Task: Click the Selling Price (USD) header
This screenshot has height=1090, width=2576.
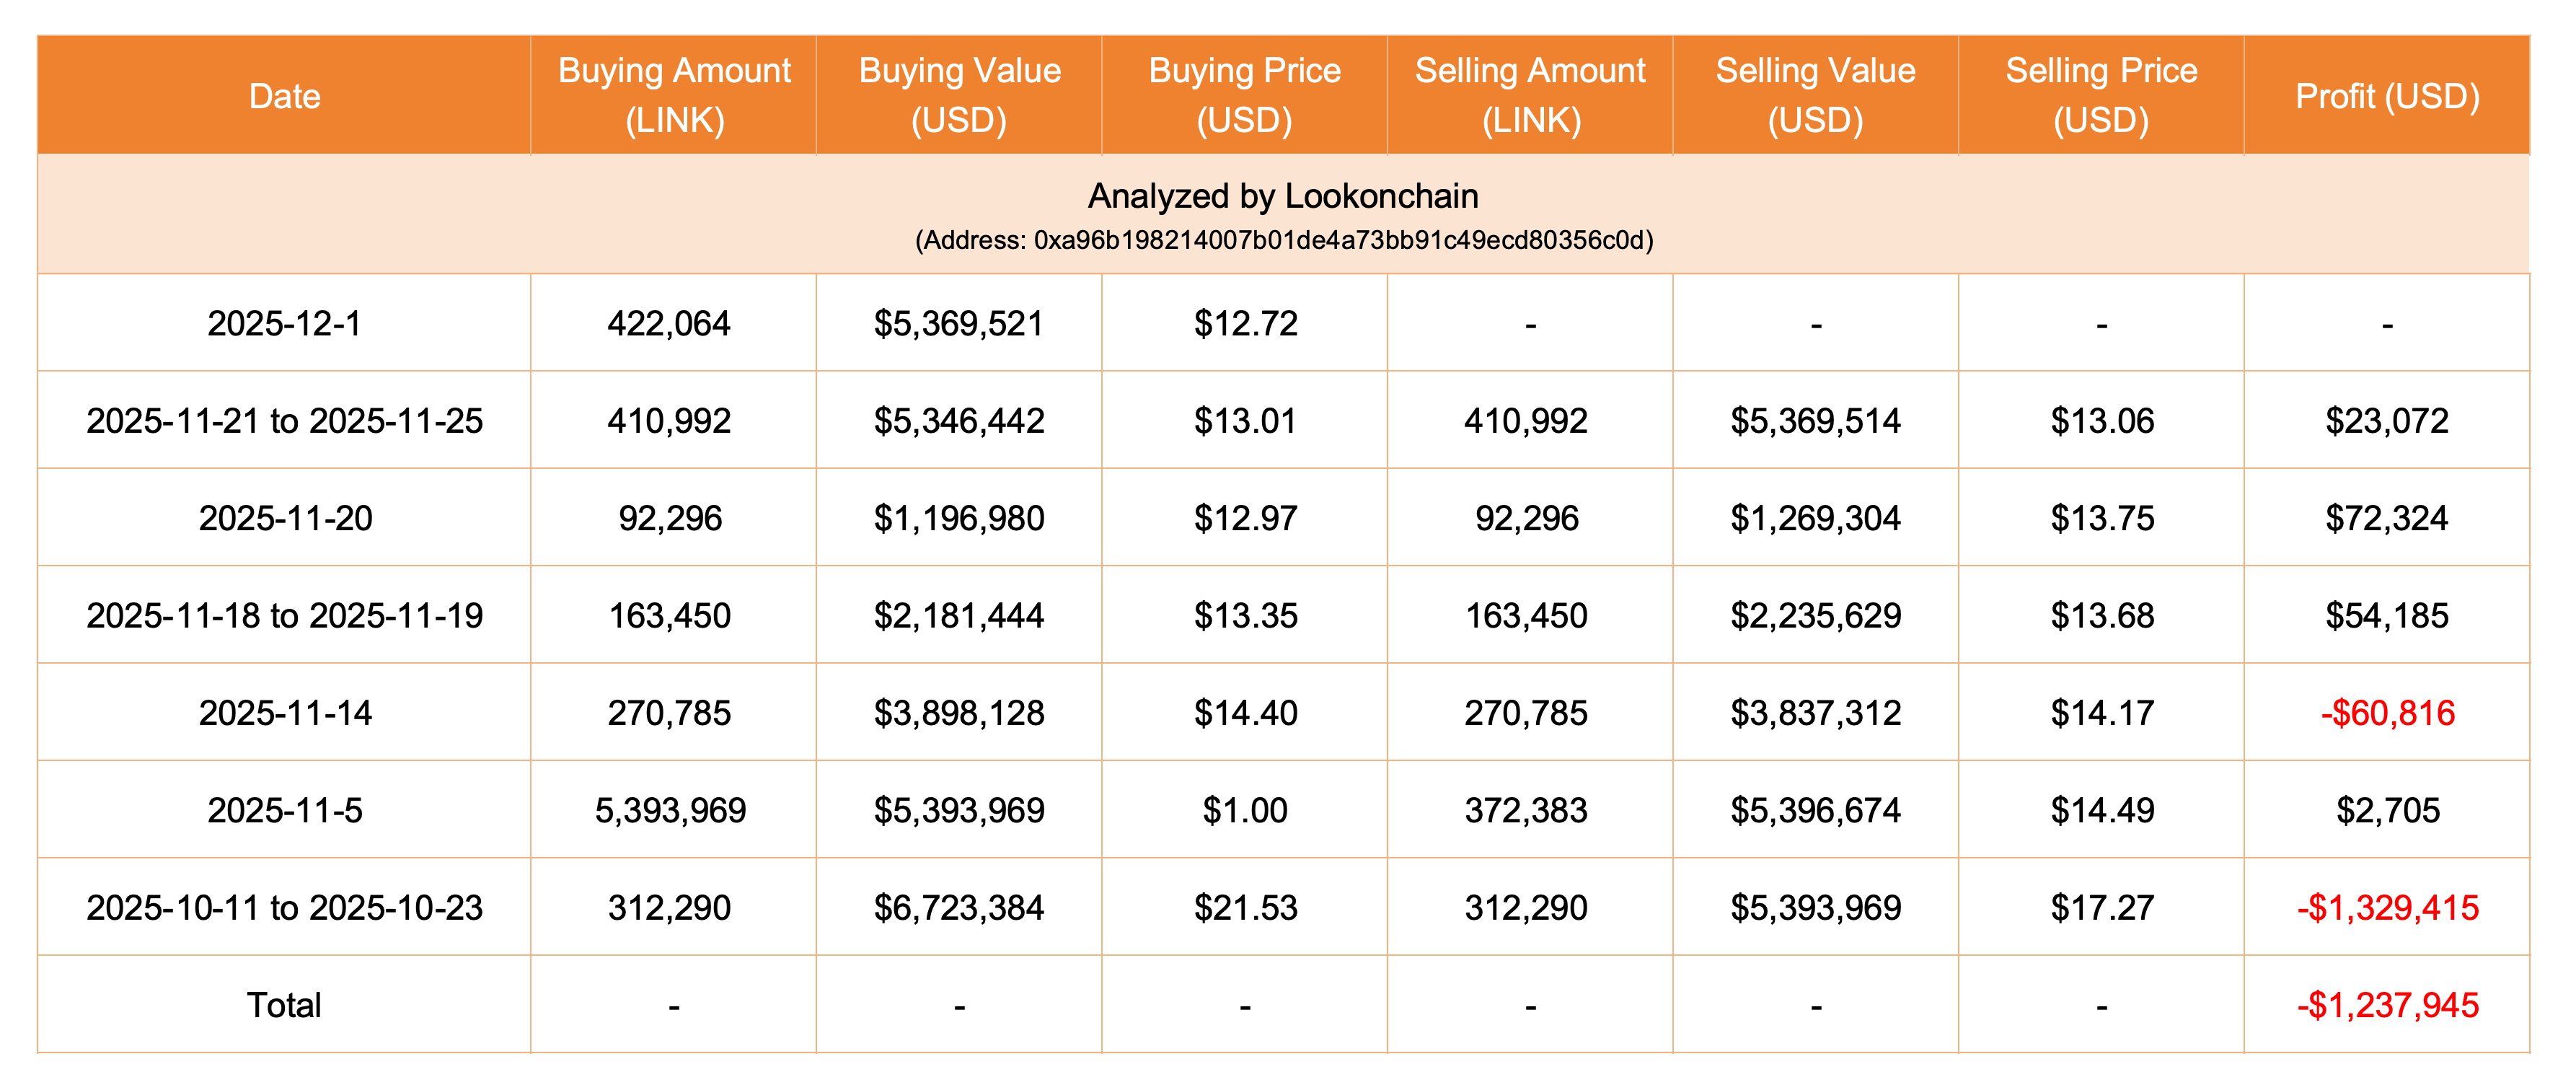Action: pos(2101,96)
